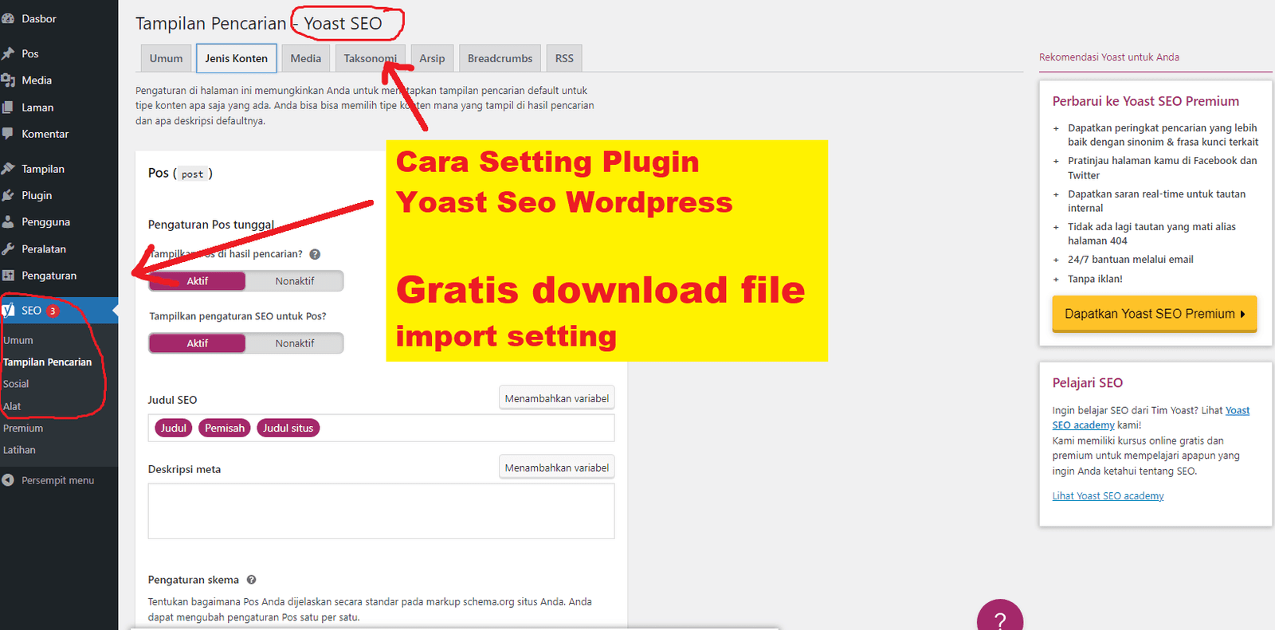Click the Pelajari SEO heading
1275x630 pixels.
[x=1088, y=382]
